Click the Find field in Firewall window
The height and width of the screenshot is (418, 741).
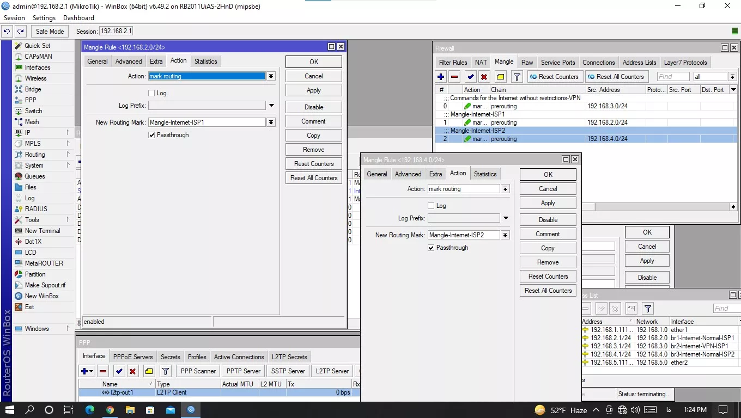(x=673, y=77)
